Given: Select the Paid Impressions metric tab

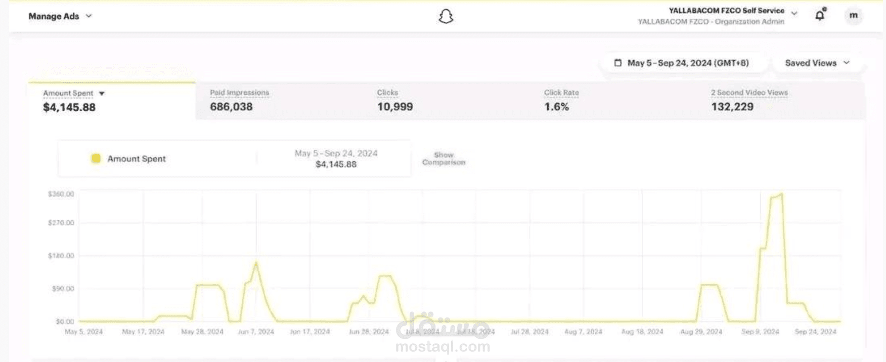Looking at the screenshot, I should click(x=279, y=101).
